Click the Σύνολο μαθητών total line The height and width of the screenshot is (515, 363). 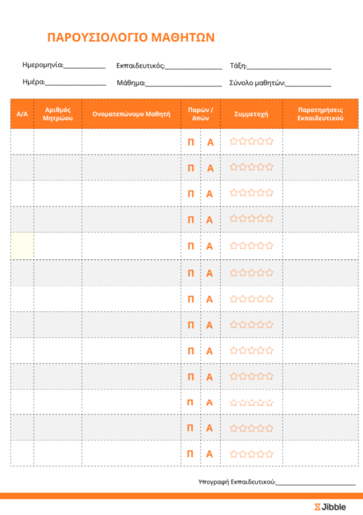point(308,83)
